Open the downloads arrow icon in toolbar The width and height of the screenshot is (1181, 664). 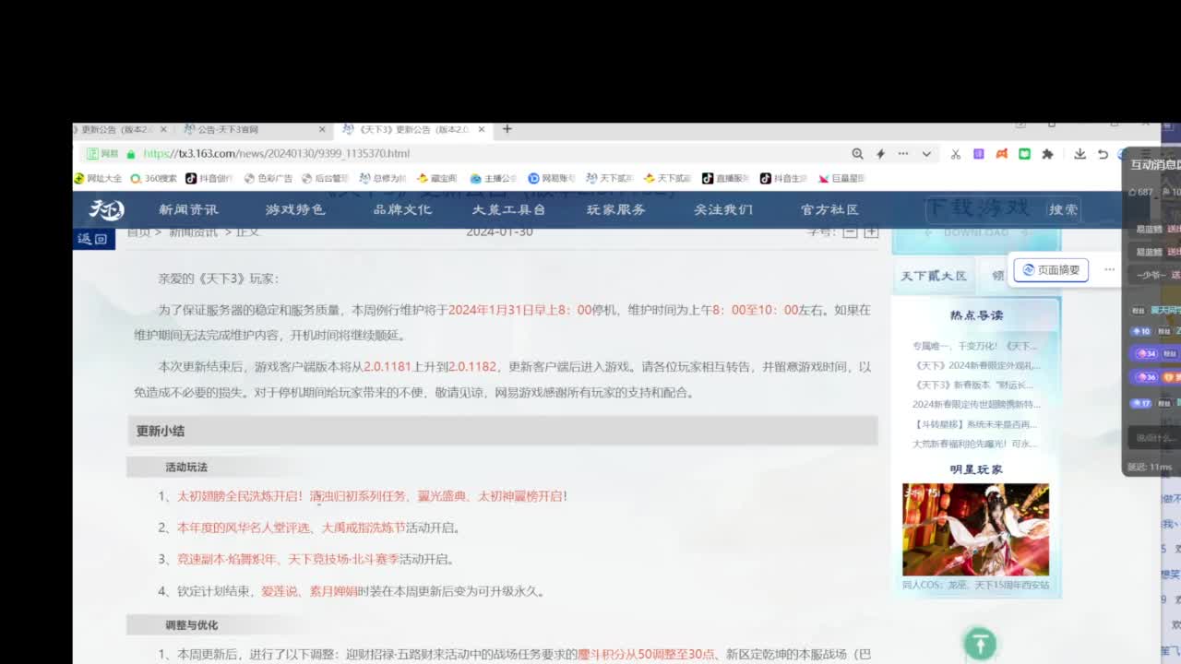(x=1080, y=154)
